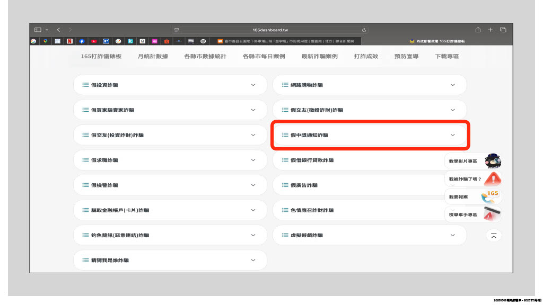
Task: Click the scroll-to-top arrow button
Action: coord(494,236)
